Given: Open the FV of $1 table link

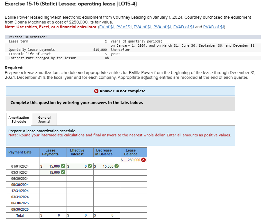Looking at the screenshot, I should coord(107,27).
